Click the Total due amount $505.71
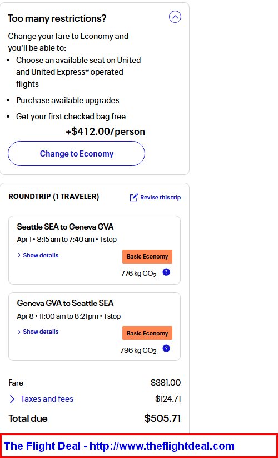278x458 pixels. pos(162,418)
